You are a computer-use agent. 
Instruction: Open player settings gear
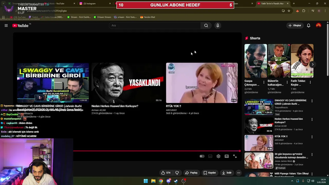pos(218,156)
